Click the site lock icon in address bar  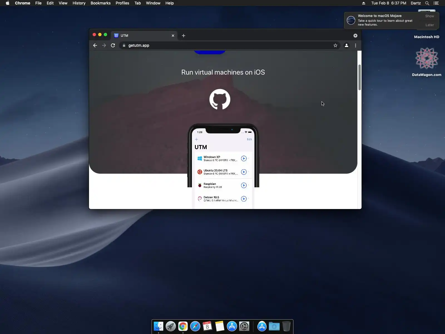[124, 45]
